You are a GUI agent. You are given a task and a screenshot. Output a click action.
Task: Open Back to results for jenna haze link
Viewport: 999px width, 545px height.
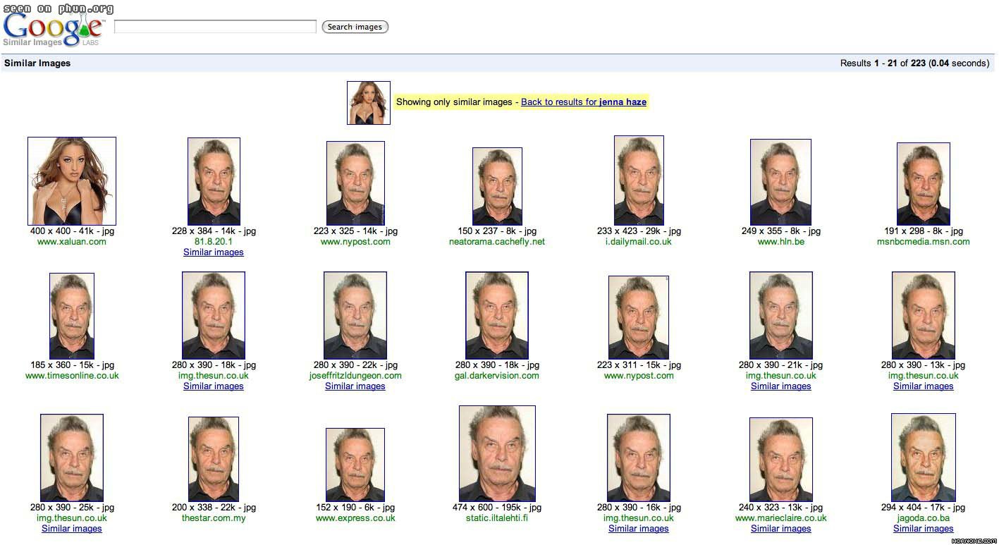[x=583, y=102]
